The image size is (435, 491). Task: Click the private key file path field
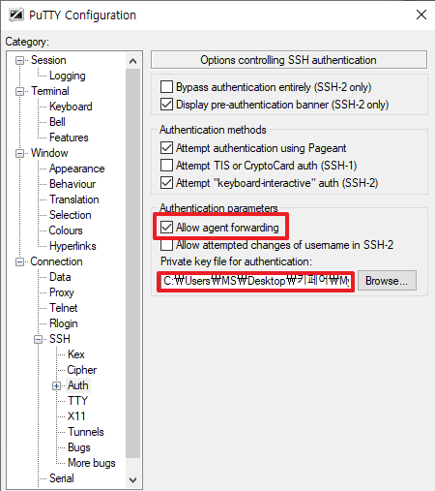[256, 281]
